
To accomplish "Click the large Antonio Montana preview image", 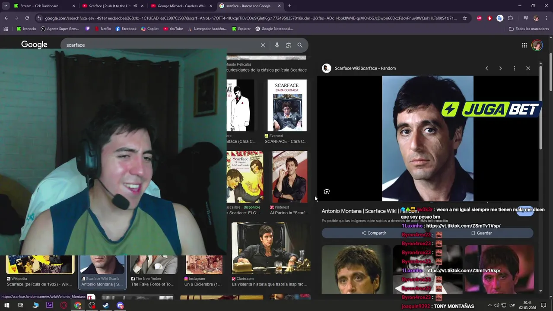I will click(428, 139).
